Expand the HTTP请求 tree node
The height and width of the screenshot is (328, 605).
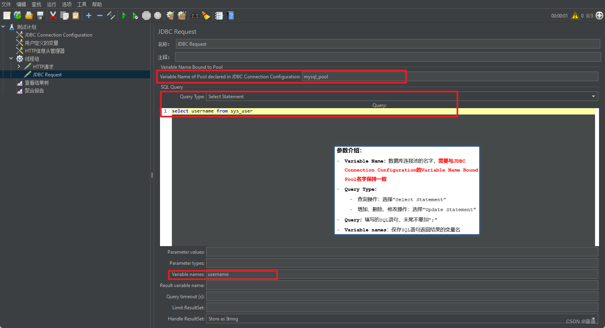(x=19, y=66)
